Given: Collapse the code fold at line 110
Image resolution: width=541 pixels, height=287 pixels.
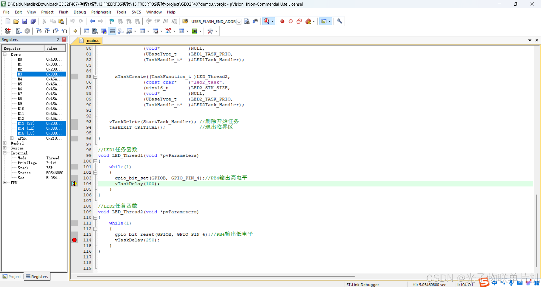Looking at the screenshot, I should (95, 217).
